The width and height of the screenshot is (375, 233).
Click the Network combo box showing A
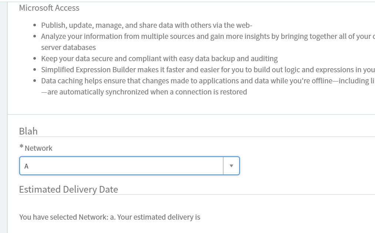point(121,166)
